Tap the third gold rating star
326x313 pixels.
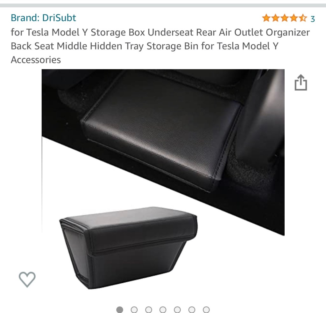pyautogui.click(x=284, y=18)
